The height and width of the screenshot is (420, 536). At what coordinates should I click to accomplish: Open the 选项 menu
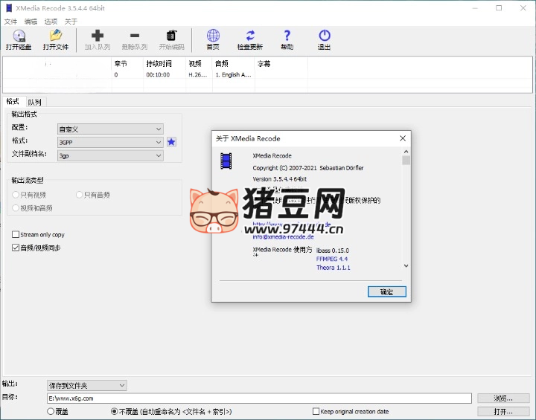tap(51, 22)
